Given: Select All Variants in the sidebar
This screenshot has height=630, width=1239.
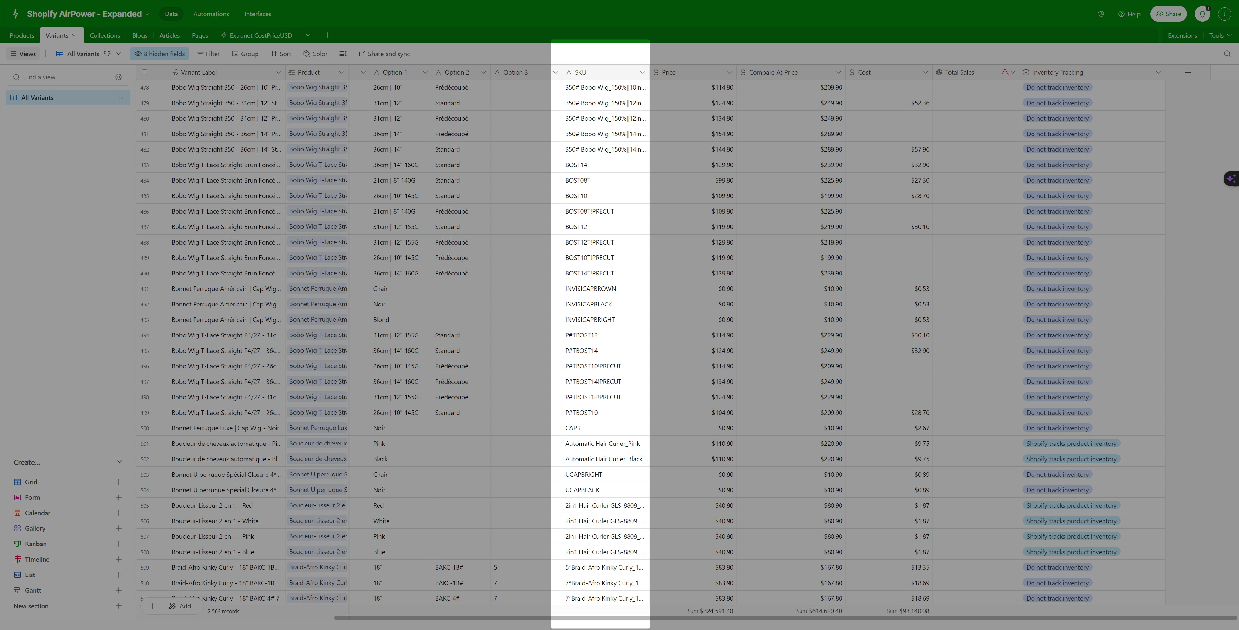Looking at the screenshot, I should [68, 98].
